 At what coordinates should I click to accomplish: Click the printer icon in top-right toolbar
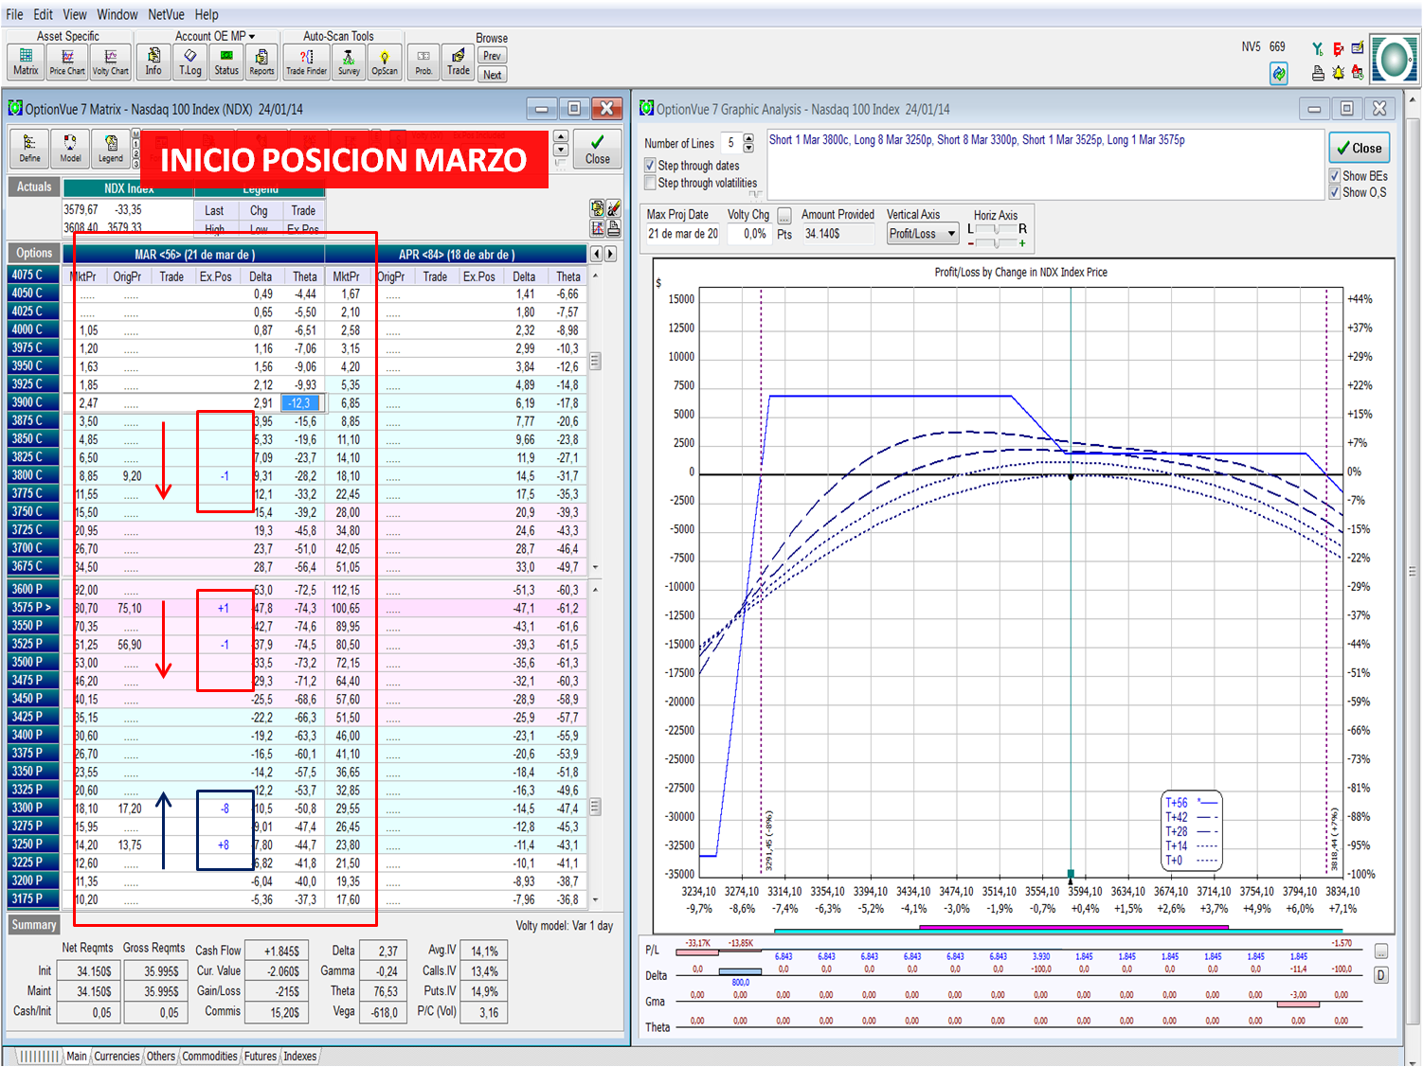pyautogui.click(x=1318, y=73)
